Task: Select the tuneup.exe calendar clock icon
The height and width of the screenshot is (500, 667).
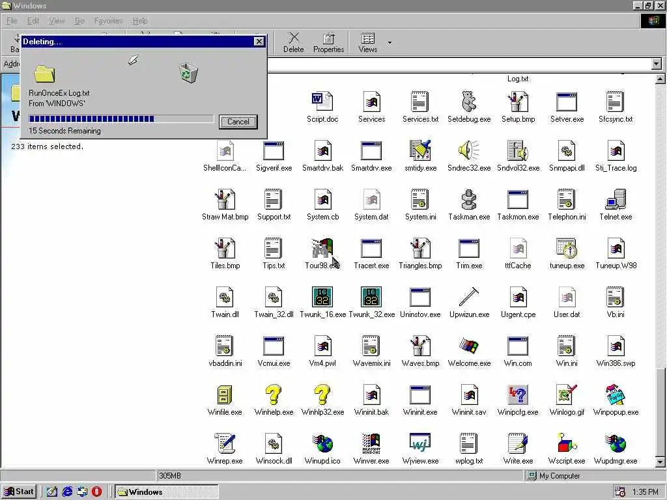Action: point(567,248)
